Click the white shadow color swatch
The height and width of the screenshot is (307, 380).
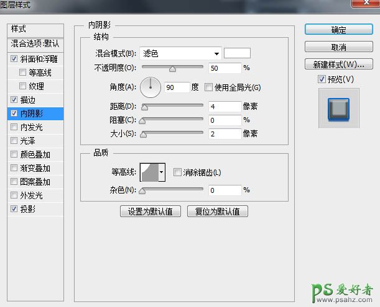(x=237, y=53)
